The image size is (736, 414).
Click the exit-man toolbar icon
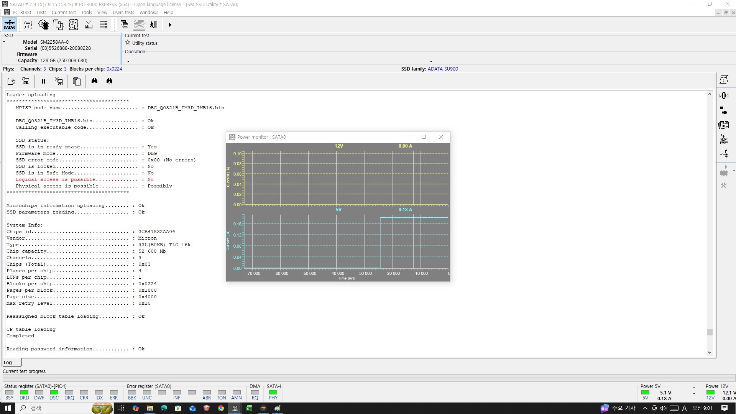[x=154, y=25]
